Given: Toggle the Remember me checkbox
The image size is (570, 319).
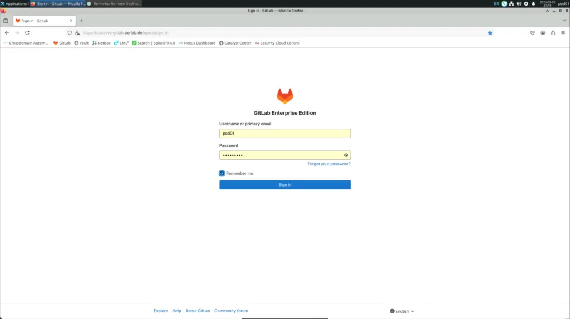Looking at the screenshot, I should pyautogui.click(x=222, y=174).
